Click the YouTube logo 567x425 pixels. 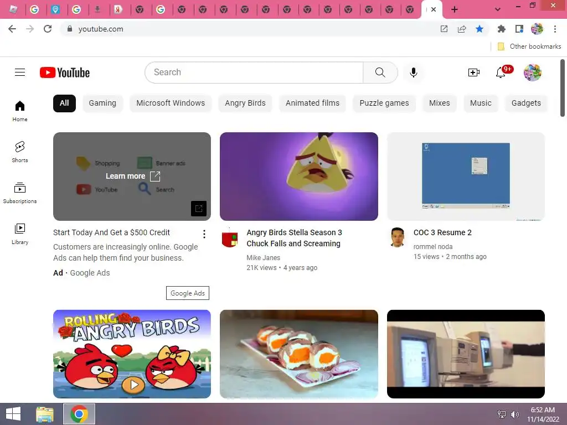pos(65,72)
